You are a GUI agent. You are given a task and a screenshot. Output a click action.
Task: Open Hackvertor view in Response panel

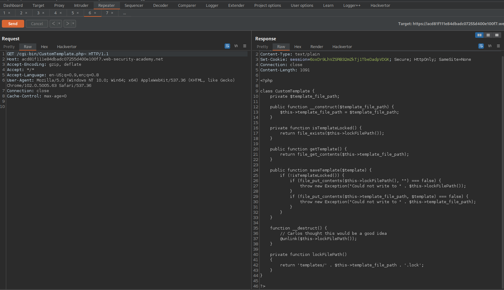[x=342, y=47]
